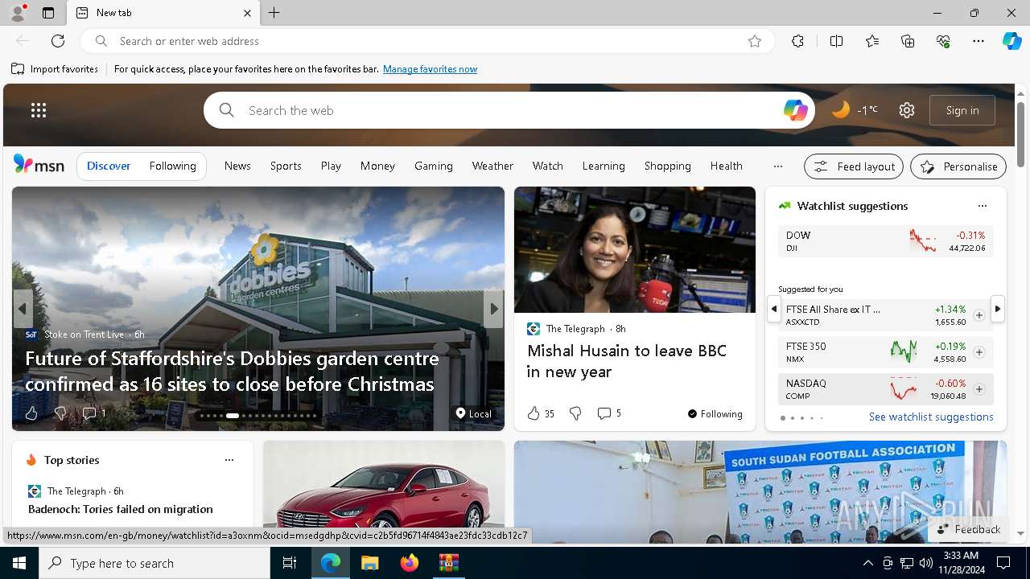Open Badenoch: Tories failed on migration headline
1030x579 pixels.
pyautogui.click(x=121, y=509)
